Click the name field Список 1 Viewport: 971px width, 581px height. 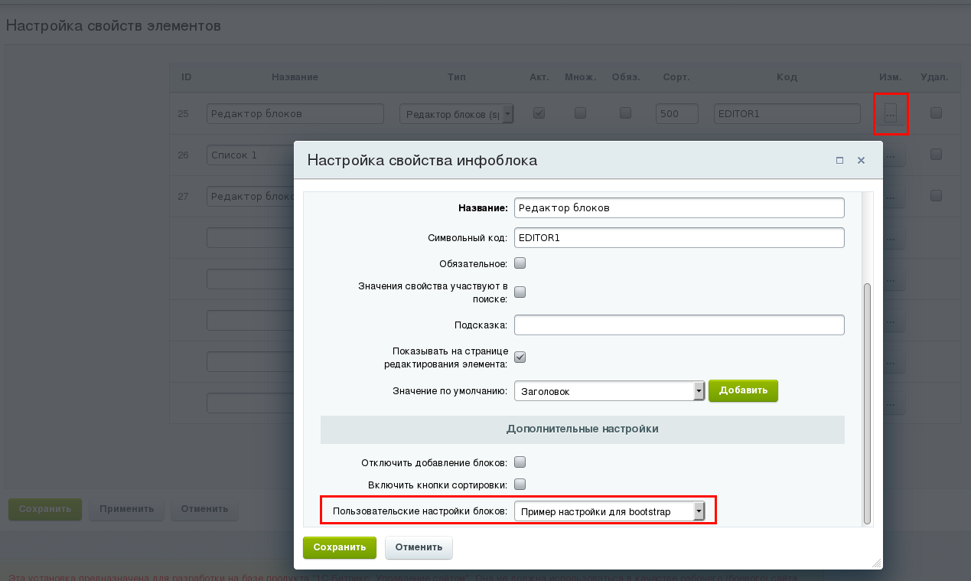(250, 155)
